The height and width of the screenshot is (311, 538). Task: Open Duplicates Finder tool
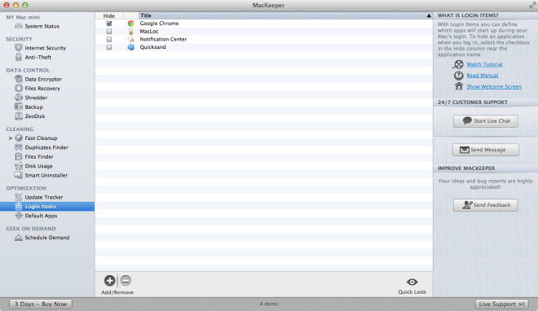pyautogui.click(x=46, y=147)
